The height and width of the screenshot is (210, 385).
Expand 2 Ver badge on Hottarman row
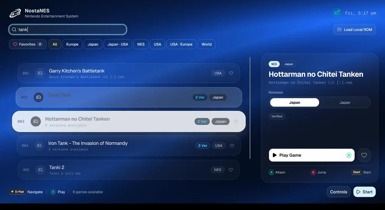202,121
